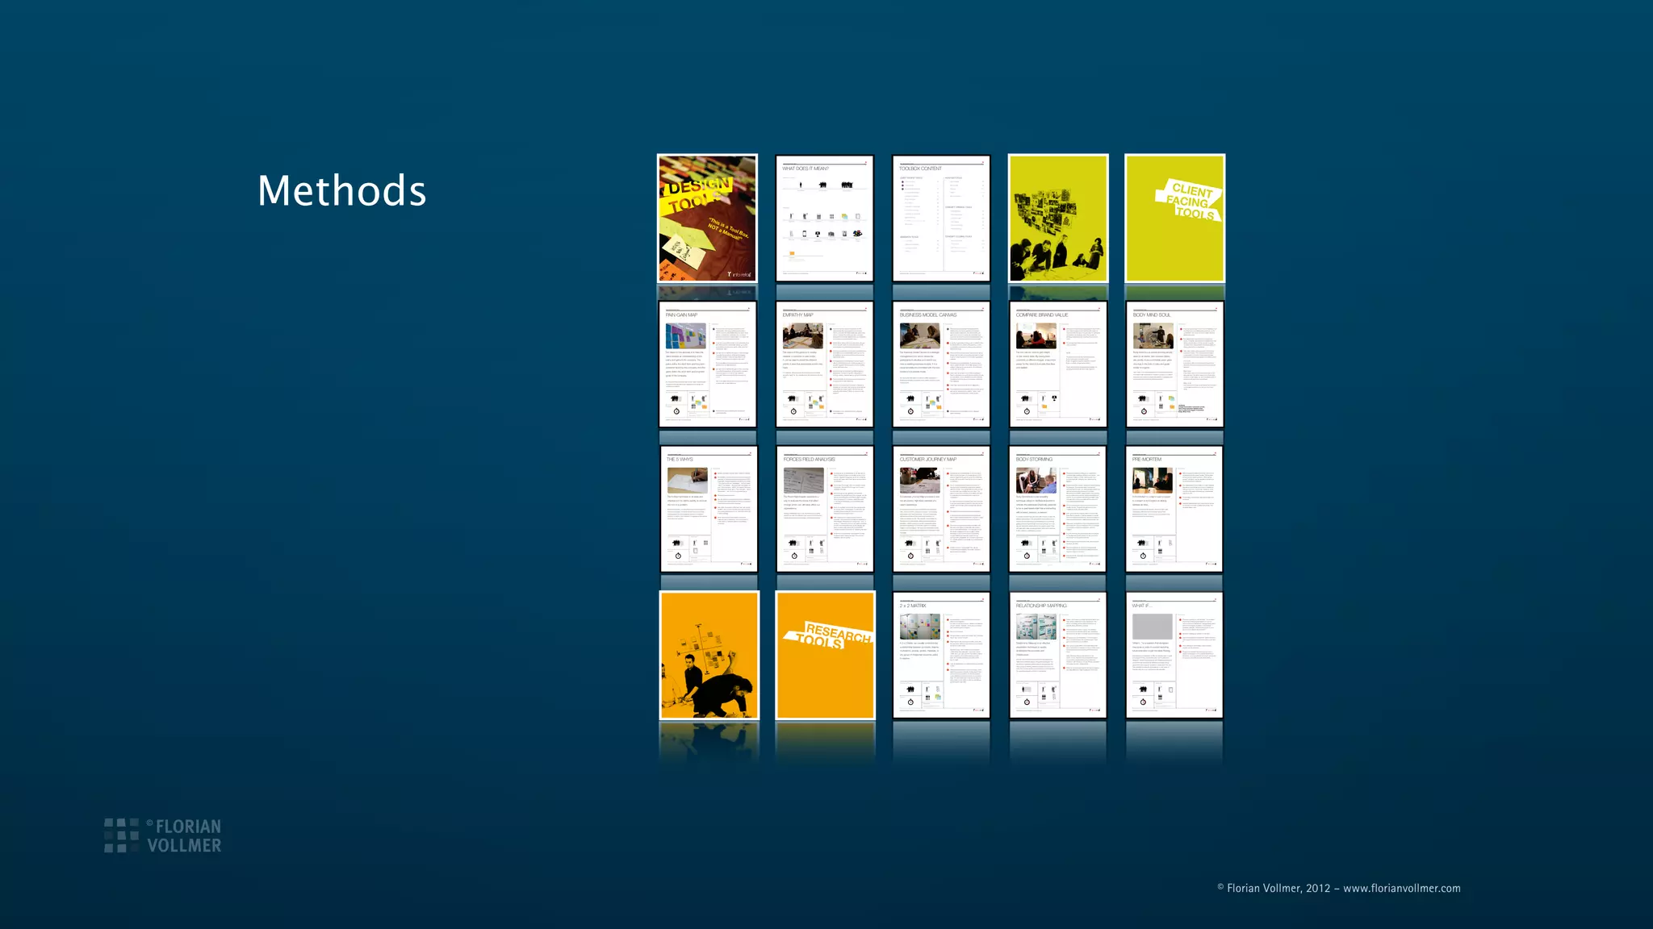Screen dimensions: 1653x929
Task: Select the Pre-Mortem page thumbnail
Action: coord(1174,509)
